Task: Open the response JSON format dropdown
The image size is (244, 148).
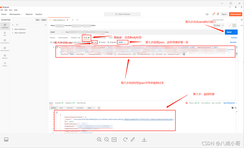Action: [x=91, y=108]
